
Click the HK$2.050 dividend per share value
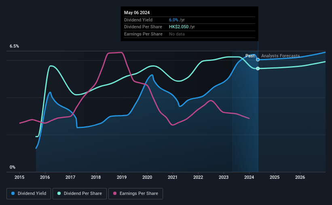[x=179, y=27]
